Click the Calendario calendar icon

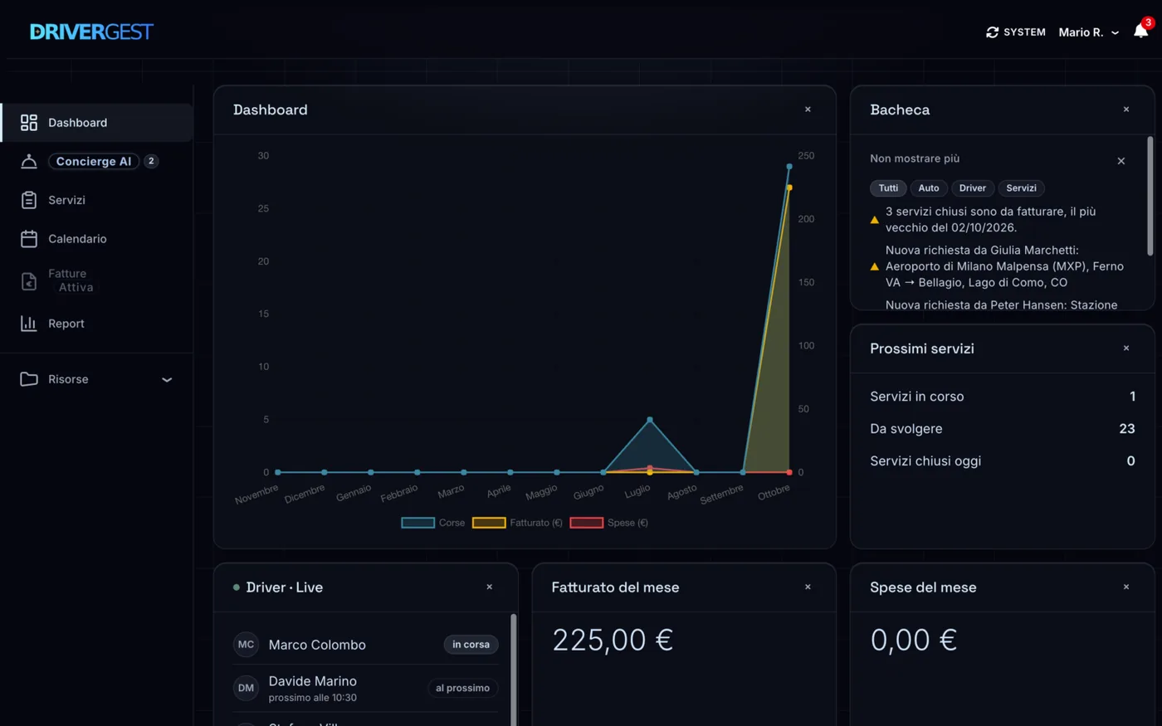click(29, 239)
